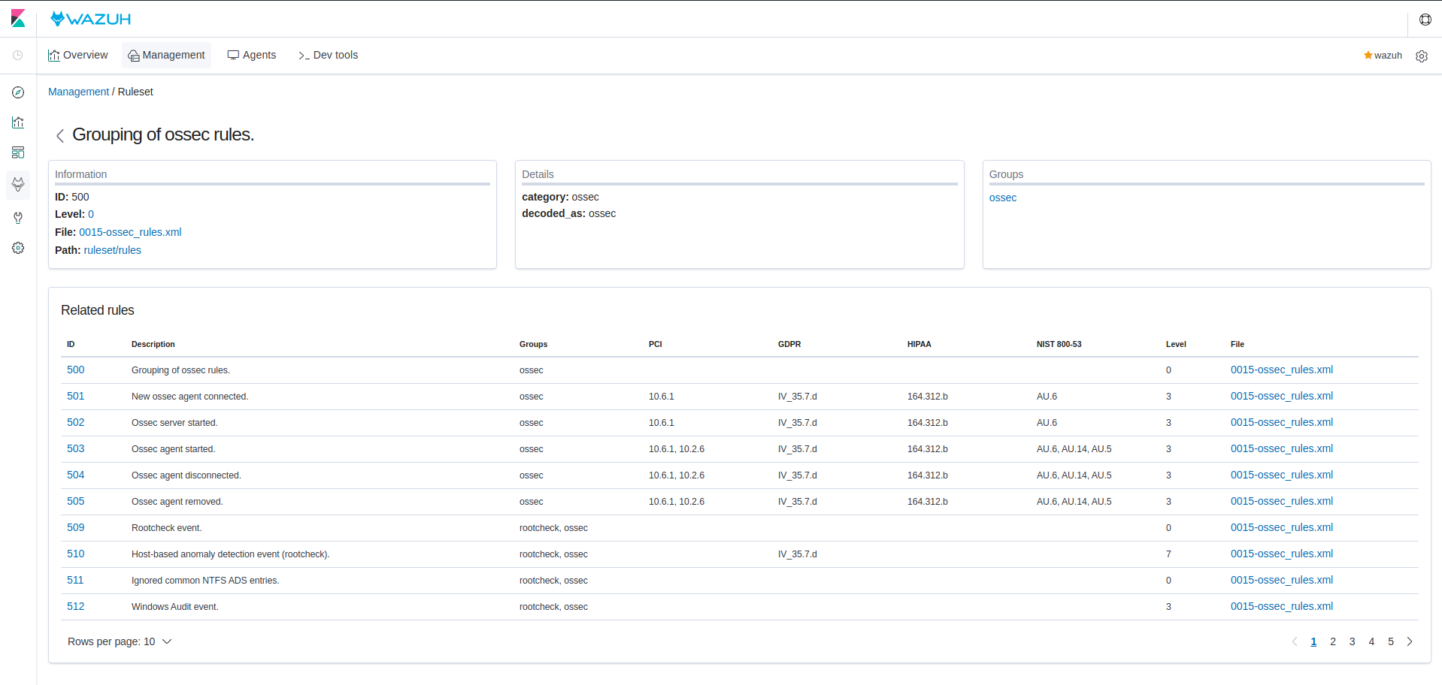This screenshot has width=1442, height=685.
Task: Select page 3 in results pagination
Action: pos(1352,641)
